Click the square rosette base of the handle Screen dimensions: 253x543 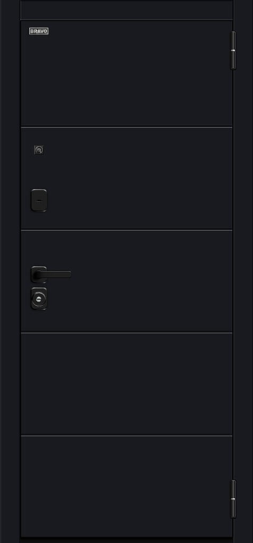pyautogui.click(x=39, y=275)
